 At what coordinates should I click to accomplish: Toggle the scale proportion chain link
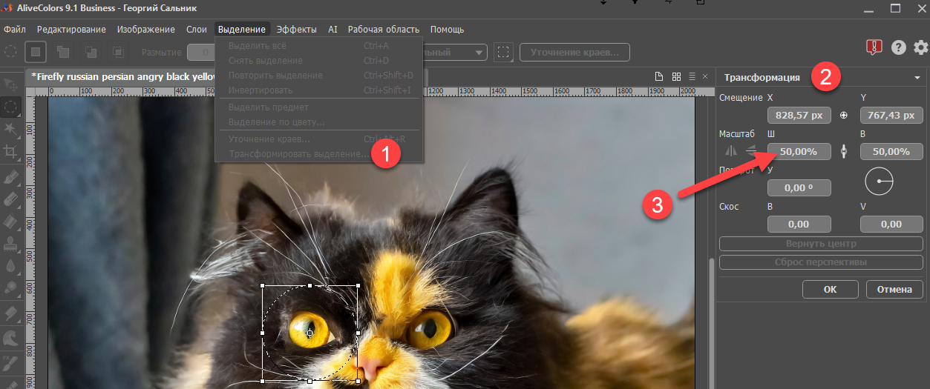click(844, 151)
